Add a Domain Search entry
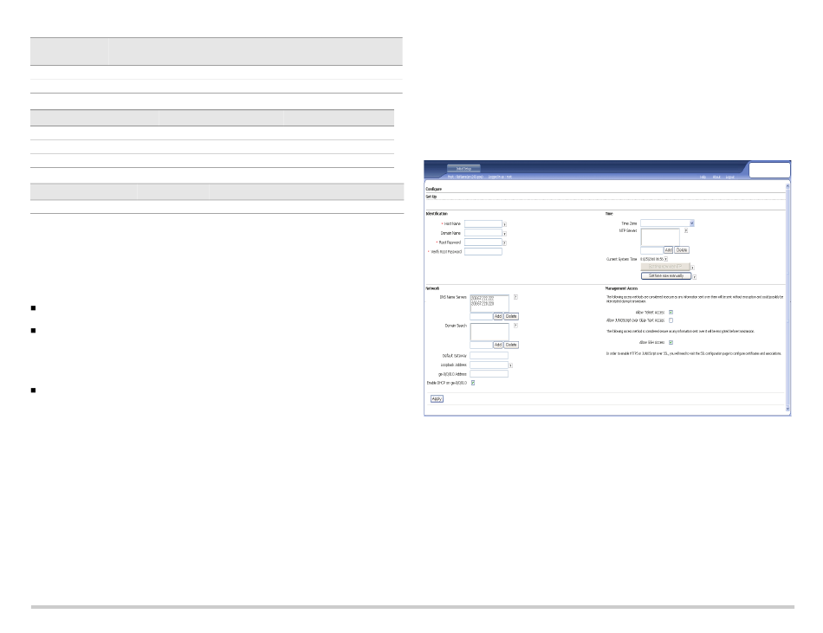 pos(498,345)
